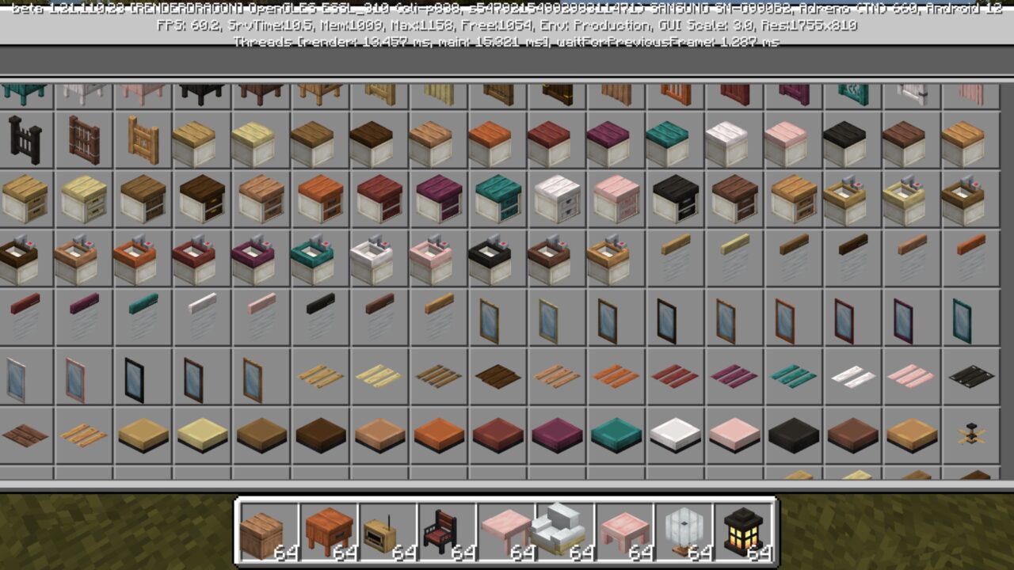Choose the teal kitchen sink block

click(312, 259)
